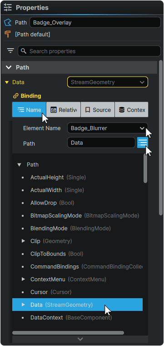
Task: Select BlendingMode property row
Action: [78, 229]
